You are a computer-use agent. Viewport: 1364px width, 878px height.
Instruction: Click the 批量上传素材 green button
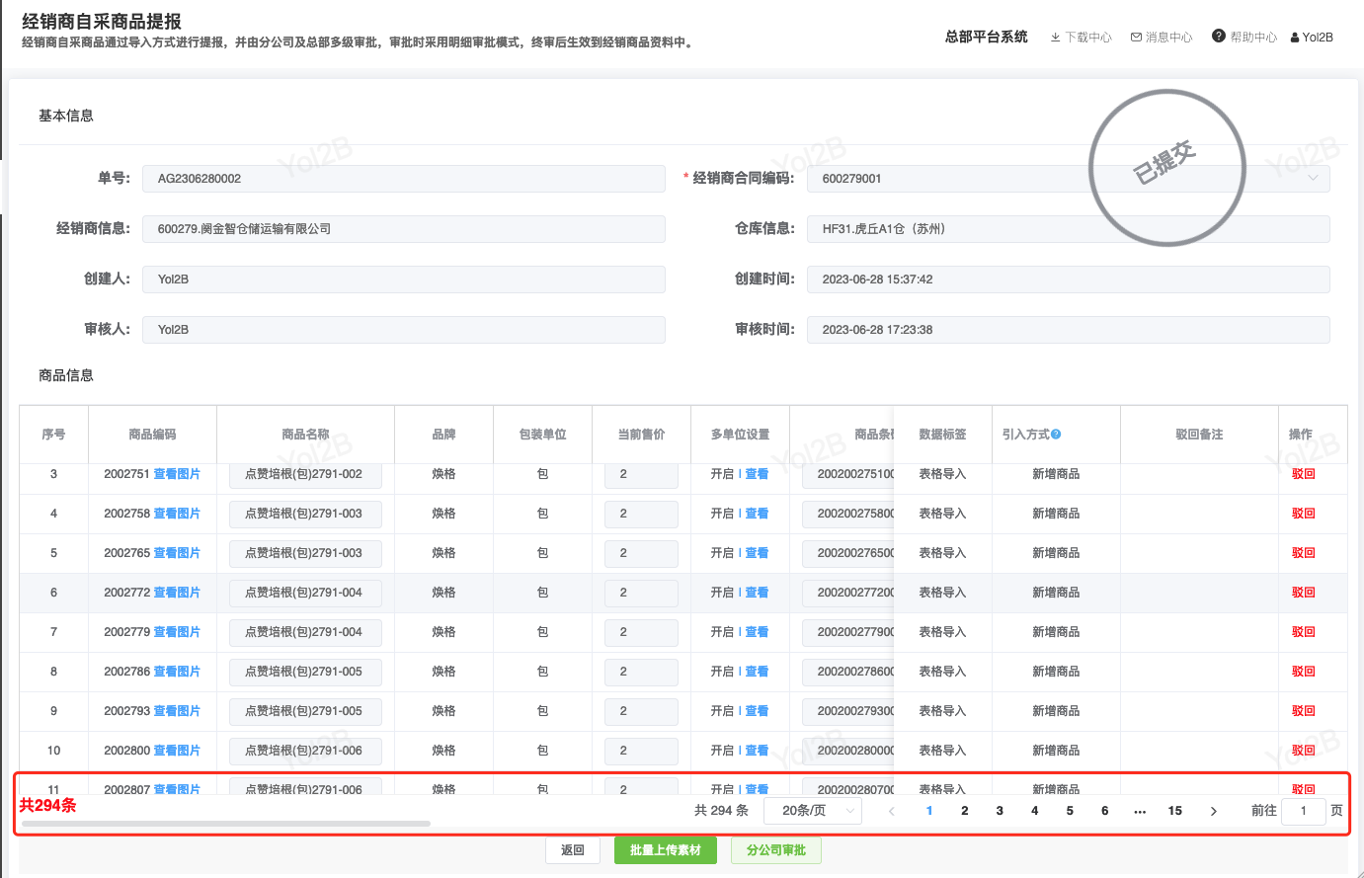point(665,850)
